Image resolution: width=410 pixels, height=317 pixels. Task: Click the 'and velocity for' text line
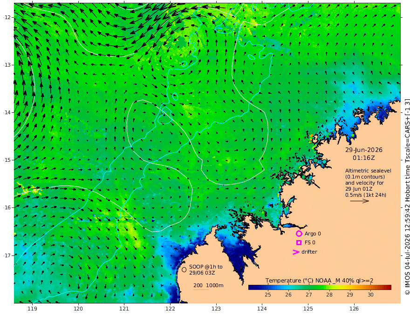364,183
